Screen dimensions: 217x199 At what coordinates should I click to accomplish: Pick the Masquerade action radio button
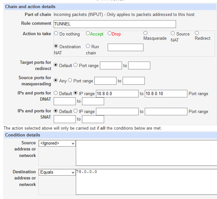[145, 33]
